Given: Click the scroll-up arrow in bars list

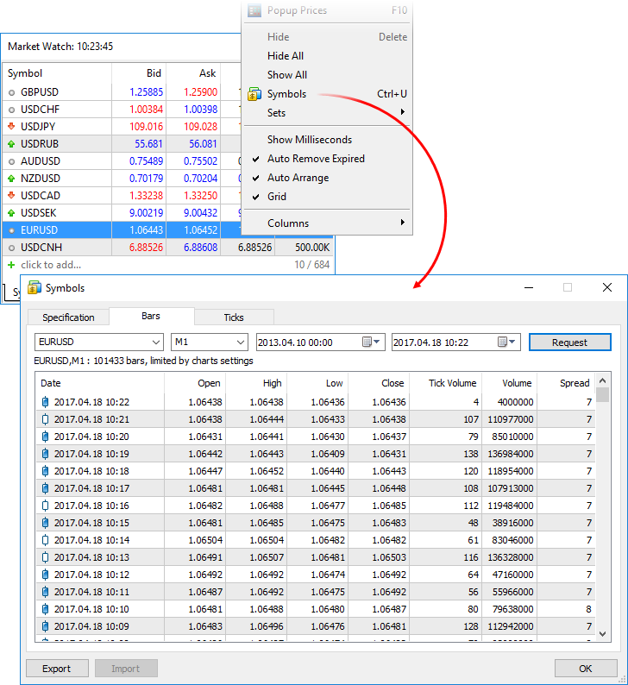Looking at the screenshot, I should coord(603,381).
